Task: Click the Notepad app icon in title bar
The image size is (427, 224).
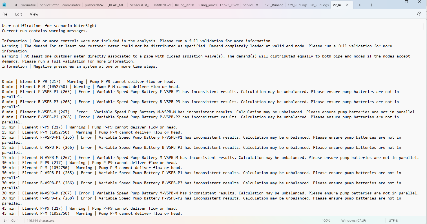Action: [x=4, y=5]
